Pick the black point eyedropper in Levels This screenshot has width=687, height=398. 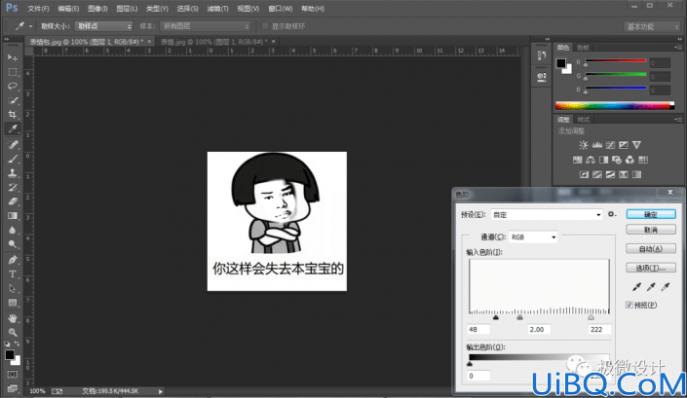(636, 287)
